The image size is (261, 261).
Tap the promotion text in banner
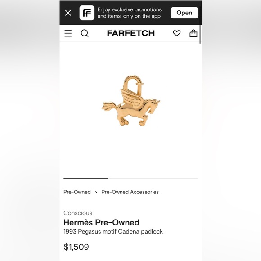(x=130, y=13)
